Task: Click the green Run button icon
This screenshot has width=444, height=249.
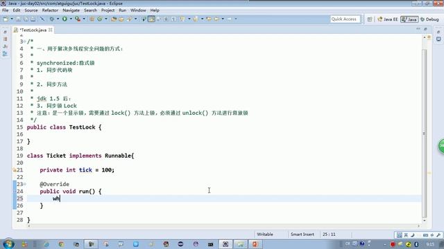Action: coord(65,19)
